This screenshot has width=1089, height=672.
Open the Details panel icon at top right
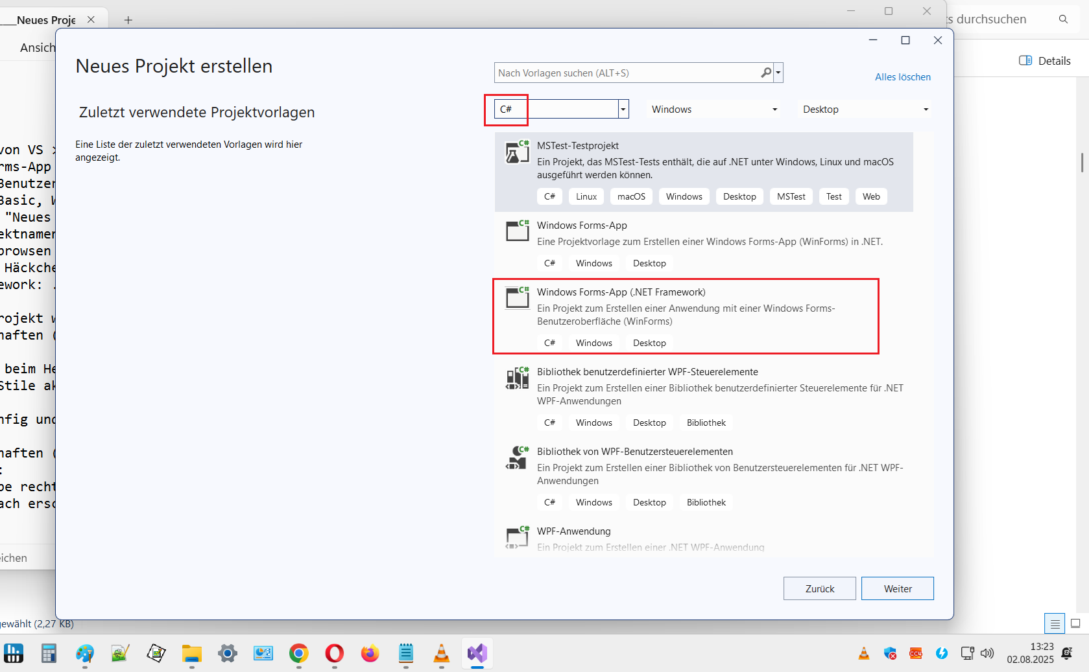[1025, 60]
